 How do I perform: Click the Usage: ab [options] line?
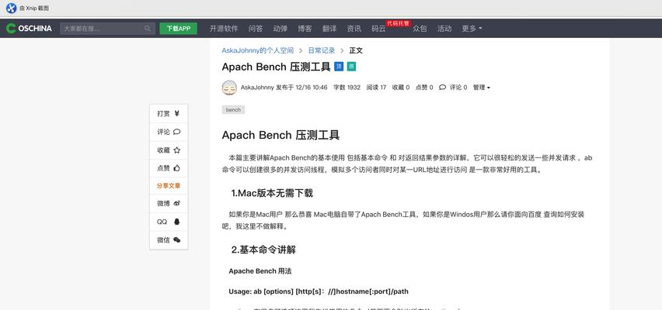click(319, 291)
